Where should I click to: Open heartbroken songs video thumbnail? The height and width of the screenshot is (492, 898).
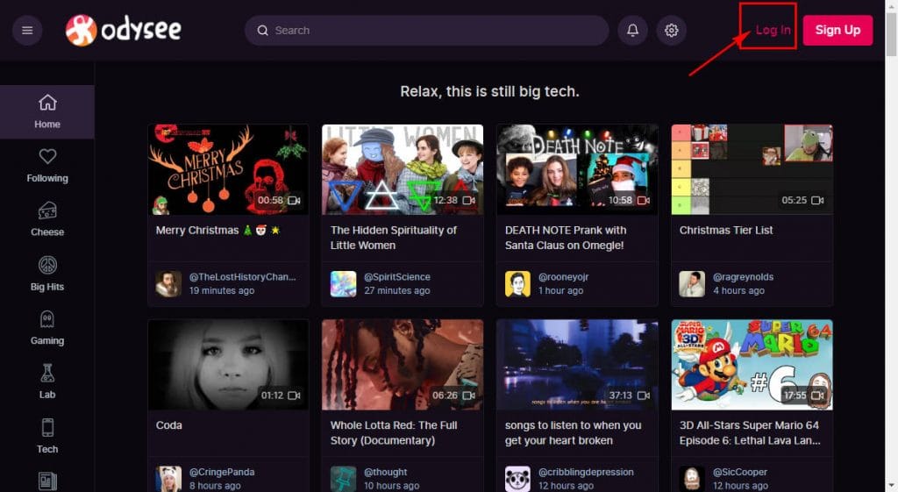[x=577, y=364]
